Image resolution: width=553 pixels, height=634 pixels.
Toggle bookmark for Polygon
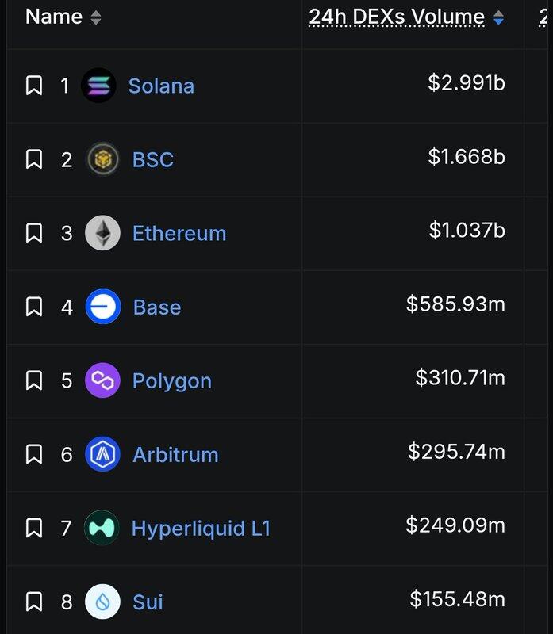[34, 380]
